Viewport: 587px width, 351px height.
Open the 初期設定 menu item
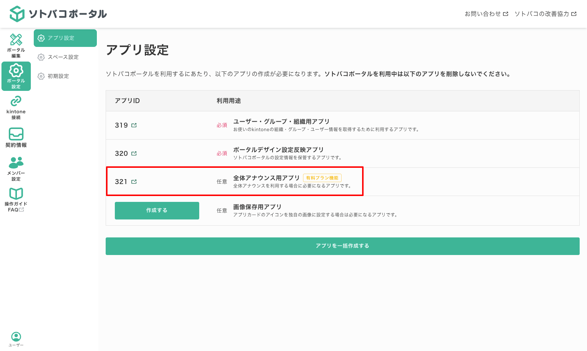coord(58,76)
